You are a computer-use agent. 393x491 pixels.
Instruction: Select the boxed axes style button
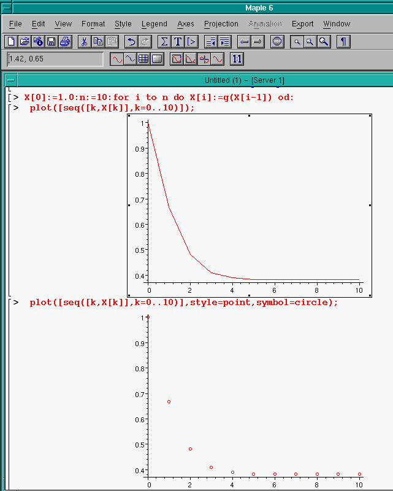(176, 59)
